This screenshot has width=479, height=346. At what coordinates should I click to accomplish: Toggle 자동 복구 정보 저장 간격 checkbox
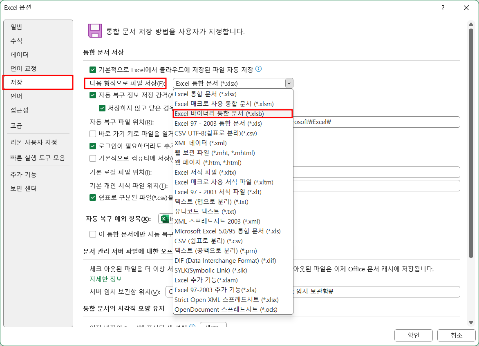93,95
